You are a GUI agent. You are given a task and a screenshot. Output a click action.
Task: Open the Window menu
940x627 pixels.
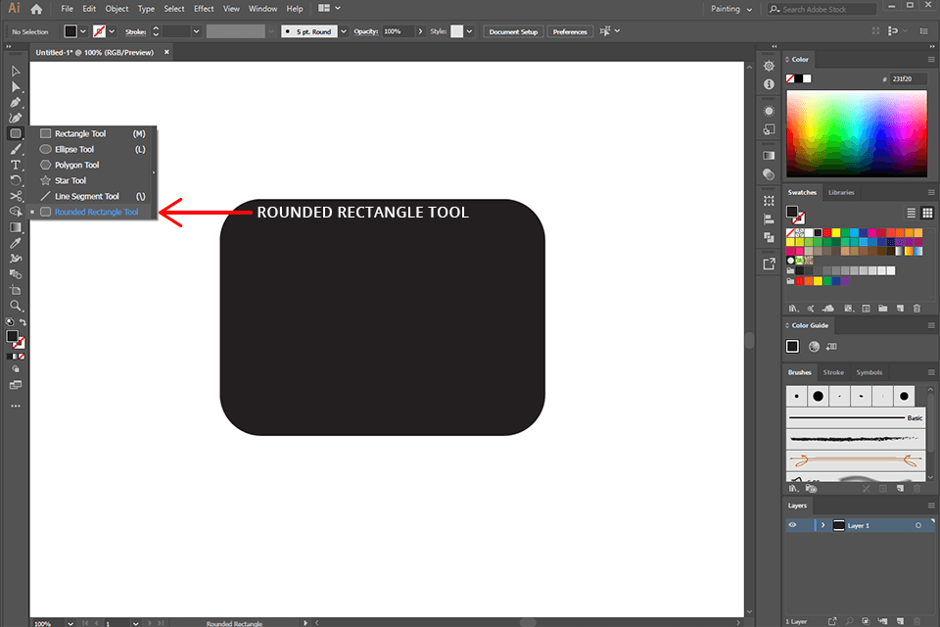[x=262, y=8]
